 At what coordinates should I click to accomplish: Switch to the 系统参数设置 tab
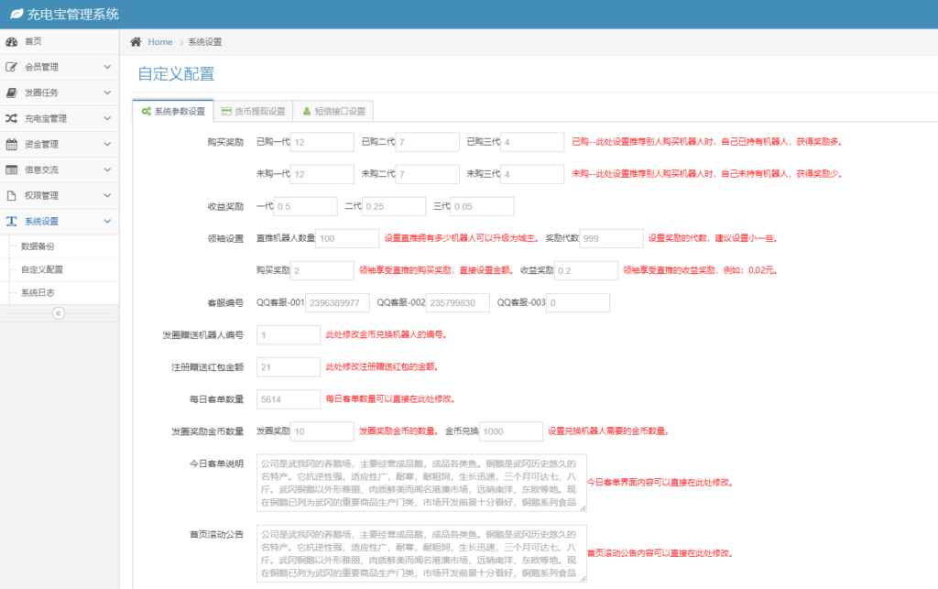pos(173,111)
